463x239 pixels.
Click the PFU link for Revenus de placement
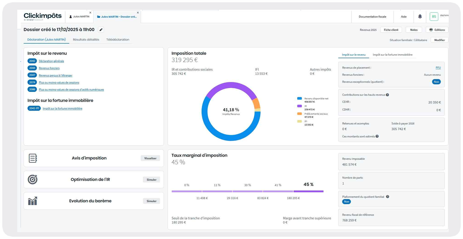tap(438, 68)
